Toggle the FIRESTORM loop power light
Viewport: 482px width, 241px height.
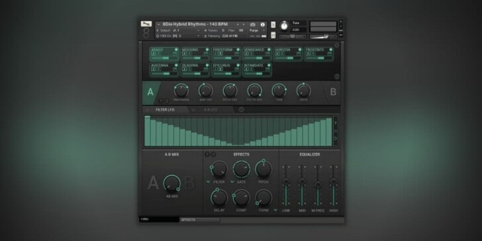coord(238,50)
